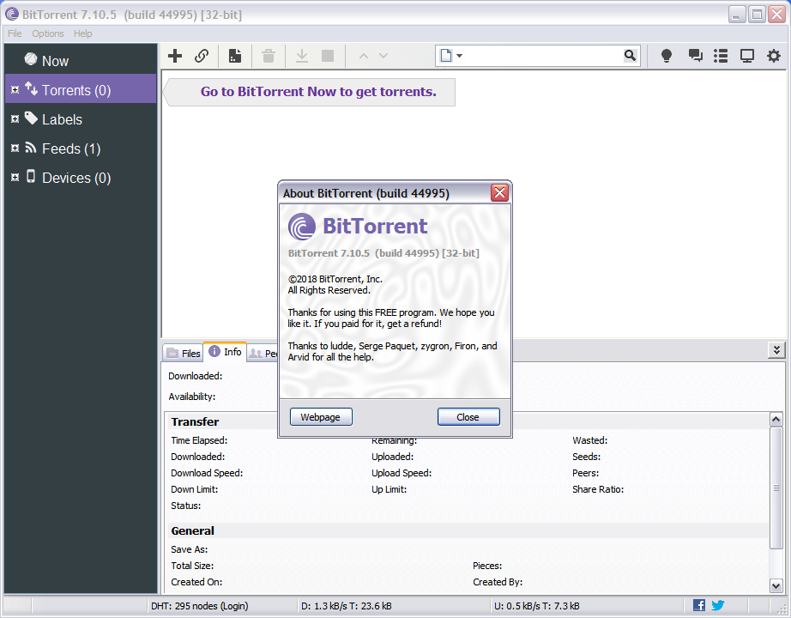Image resolution: width=791 pixels, height=618 pixels.
Task: Click the Start Torrent download arrow icon
Action: point(302,56)
